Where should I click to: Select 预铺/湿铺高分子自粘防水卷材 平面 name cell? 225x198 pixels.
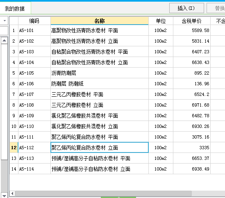pyautogui.click(x=100, y=158)
